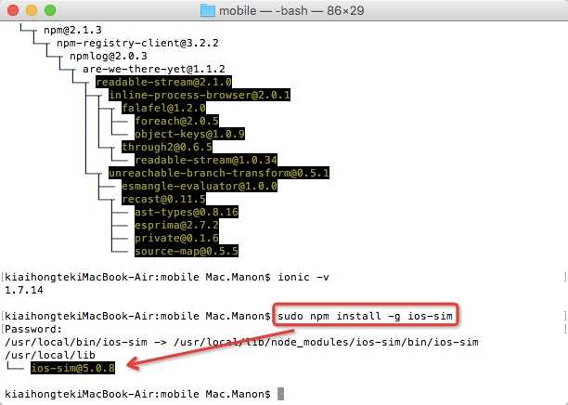Click the yellow minimize window button

pyautogui.click(x=32, y=10)
